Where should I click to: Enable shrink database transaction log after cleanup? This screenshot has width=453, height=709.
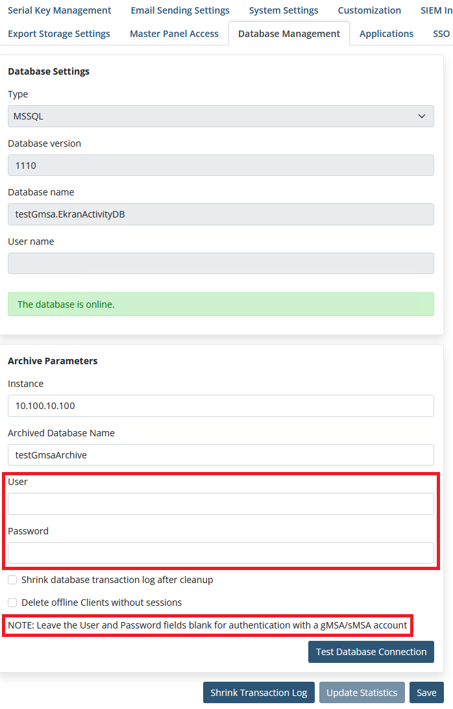[12, 580]
